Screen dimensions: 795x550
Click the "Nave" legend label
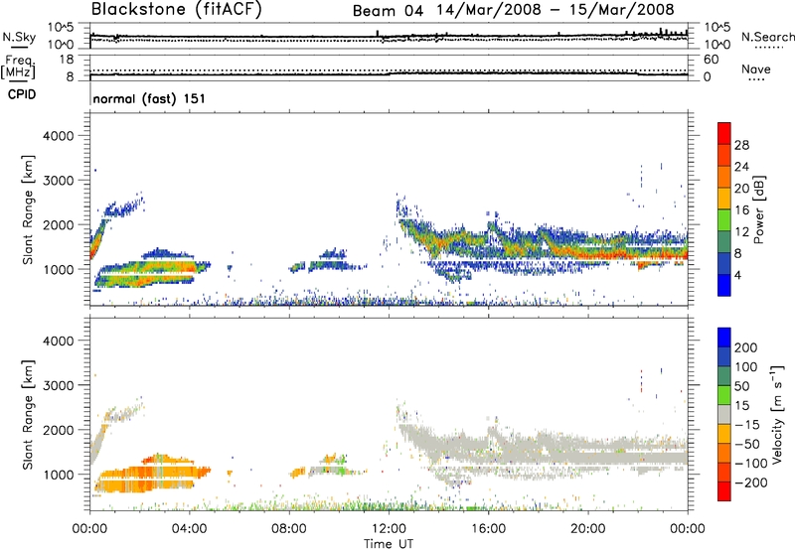pyautogui.click(x=756, y=69)
